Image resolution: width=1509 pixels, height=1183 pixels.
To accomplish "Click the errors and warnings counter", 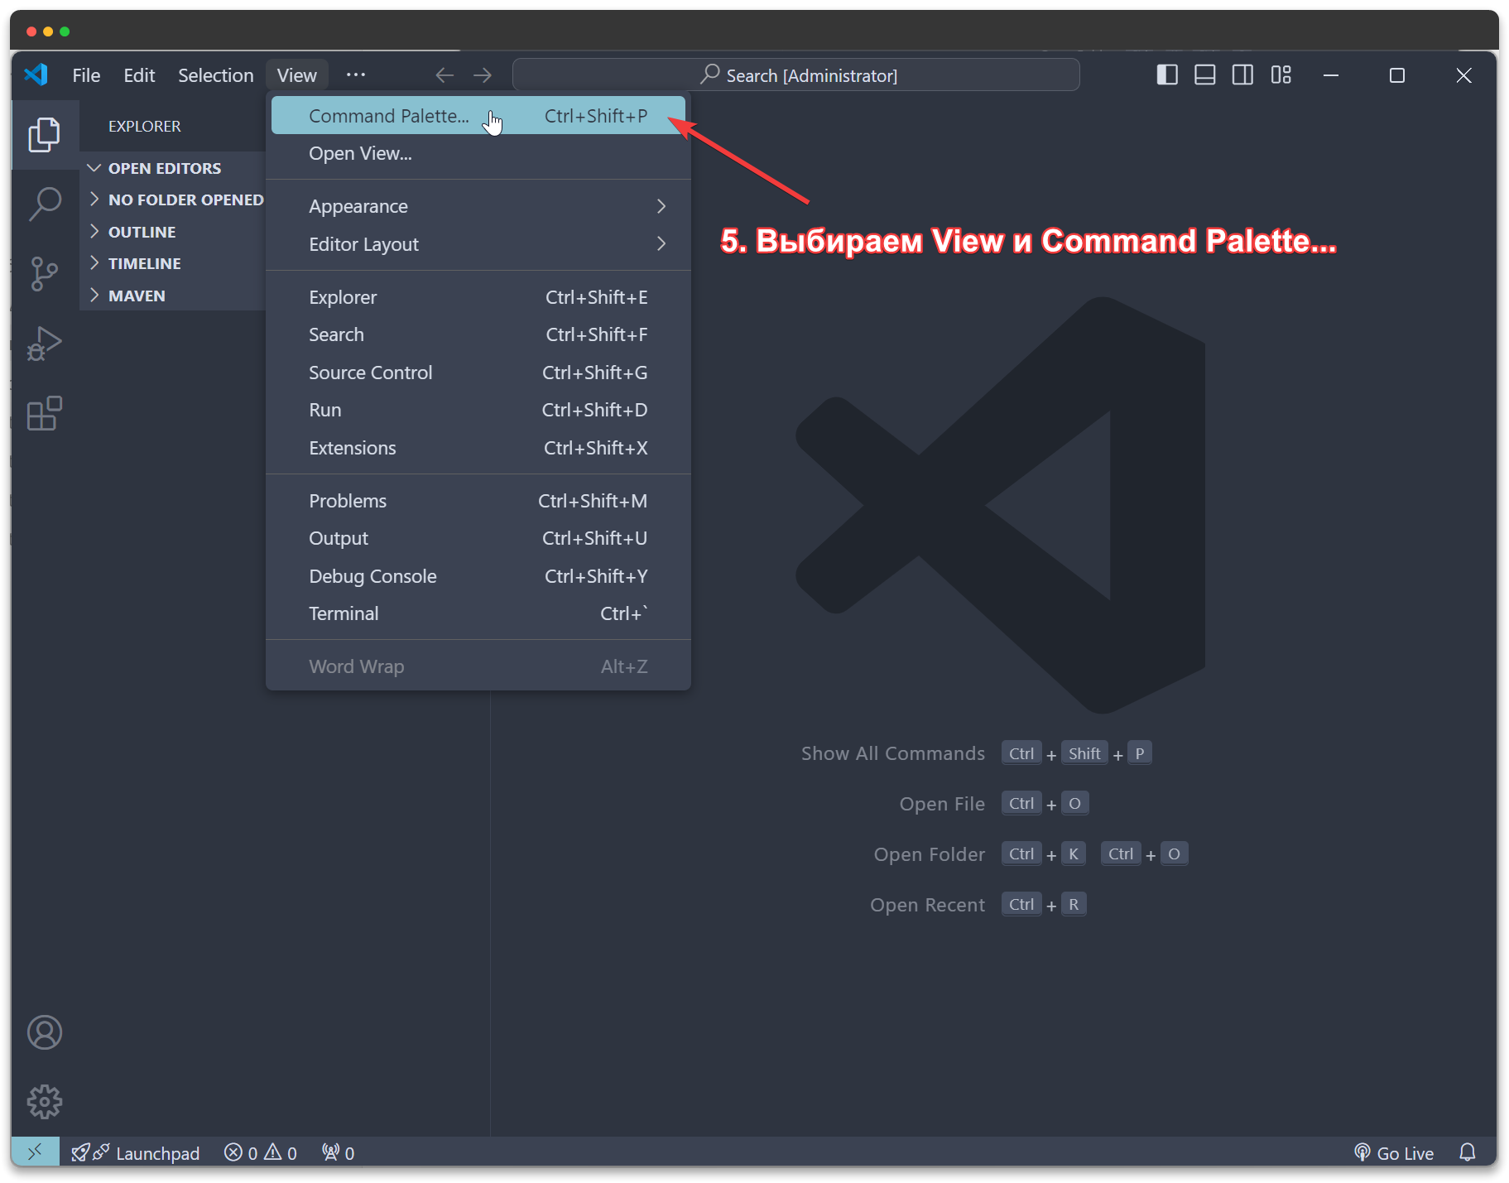I will [x=259, y=1152].
